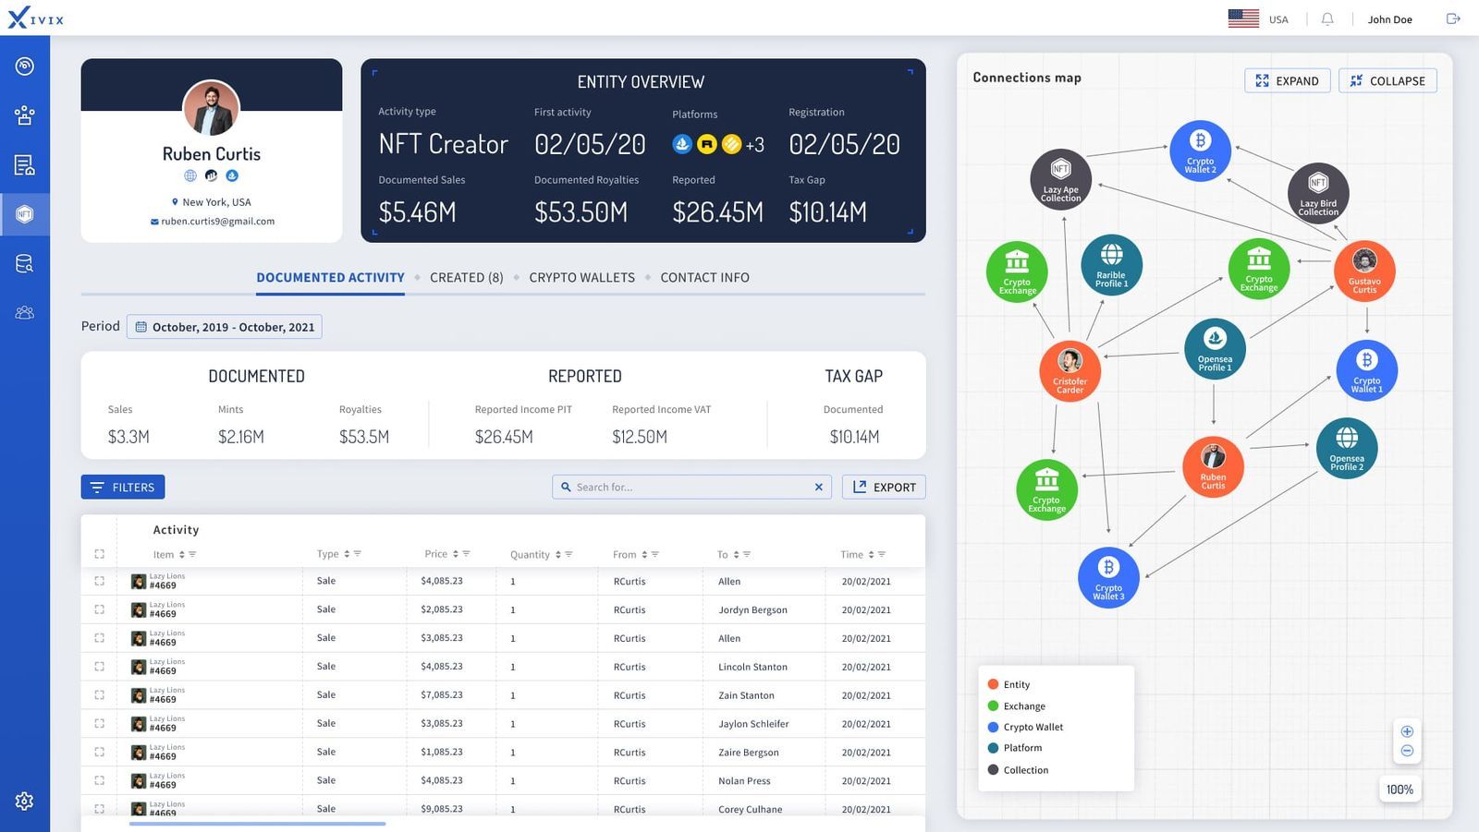Clear the search field with the X
Image resolution: width=1479 pixels, height=832 pixels.
point(817,487)
